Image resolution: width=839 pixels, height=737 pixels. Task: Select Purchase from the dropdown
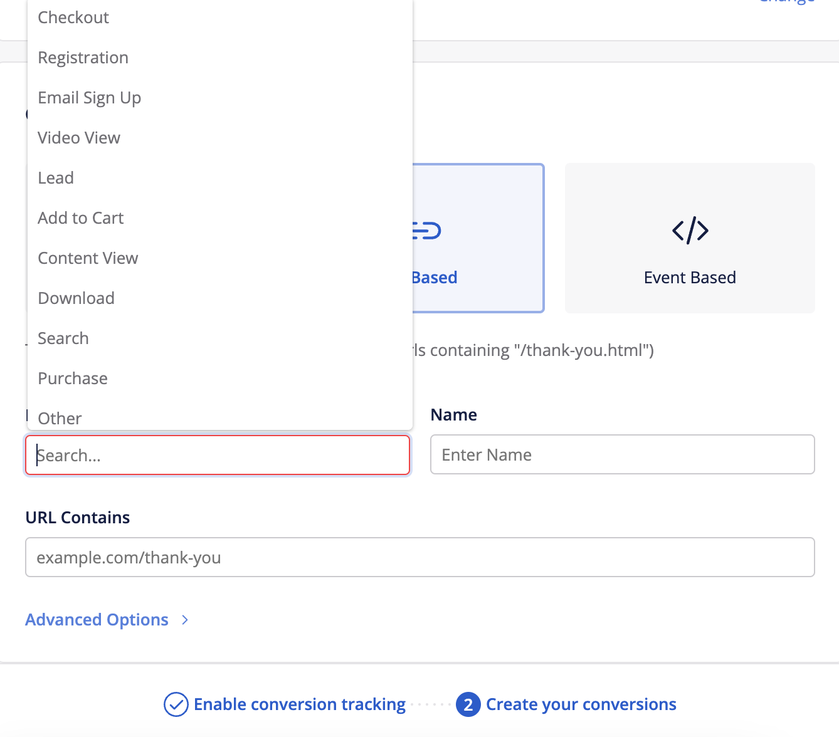coord(73,379)
